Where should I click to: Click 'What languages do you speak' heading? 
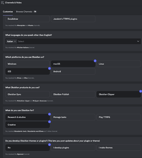pyautogui.click(x=28, y=35)
